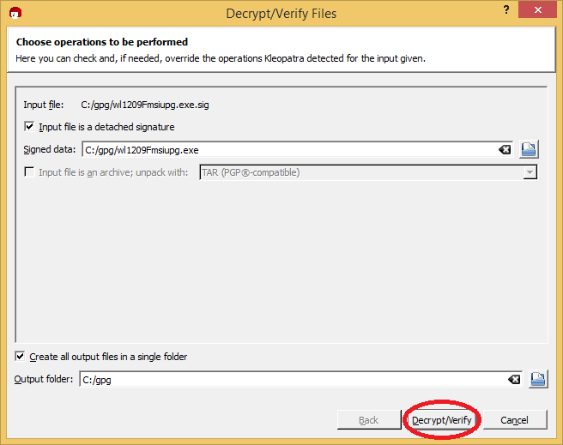Screen dimensions: 563x445
Task: Click the Signed data label
Action: click(x=50, y=149)
